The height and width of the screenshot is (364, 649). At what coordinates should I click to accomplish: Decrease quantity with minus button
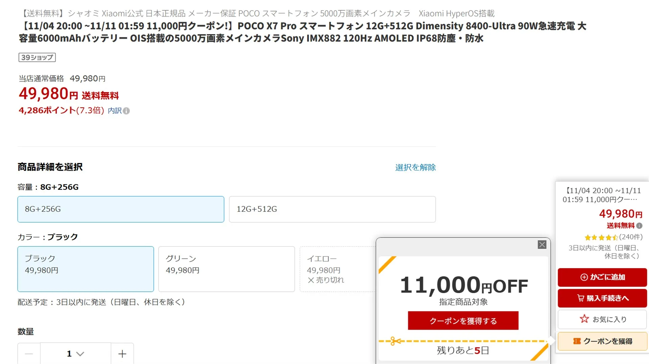click(29, 354)
